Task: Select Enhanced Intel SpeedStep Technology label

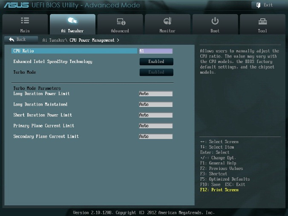Action: point(53,62)
